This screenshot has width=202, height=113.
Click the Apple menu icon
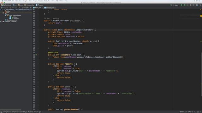coord(2,1)
